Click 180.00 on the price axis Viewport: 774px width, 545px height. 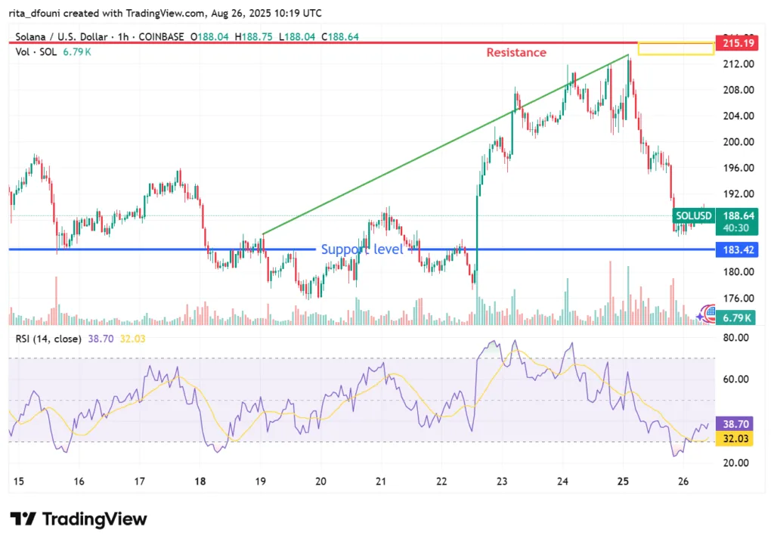[738, 272]
